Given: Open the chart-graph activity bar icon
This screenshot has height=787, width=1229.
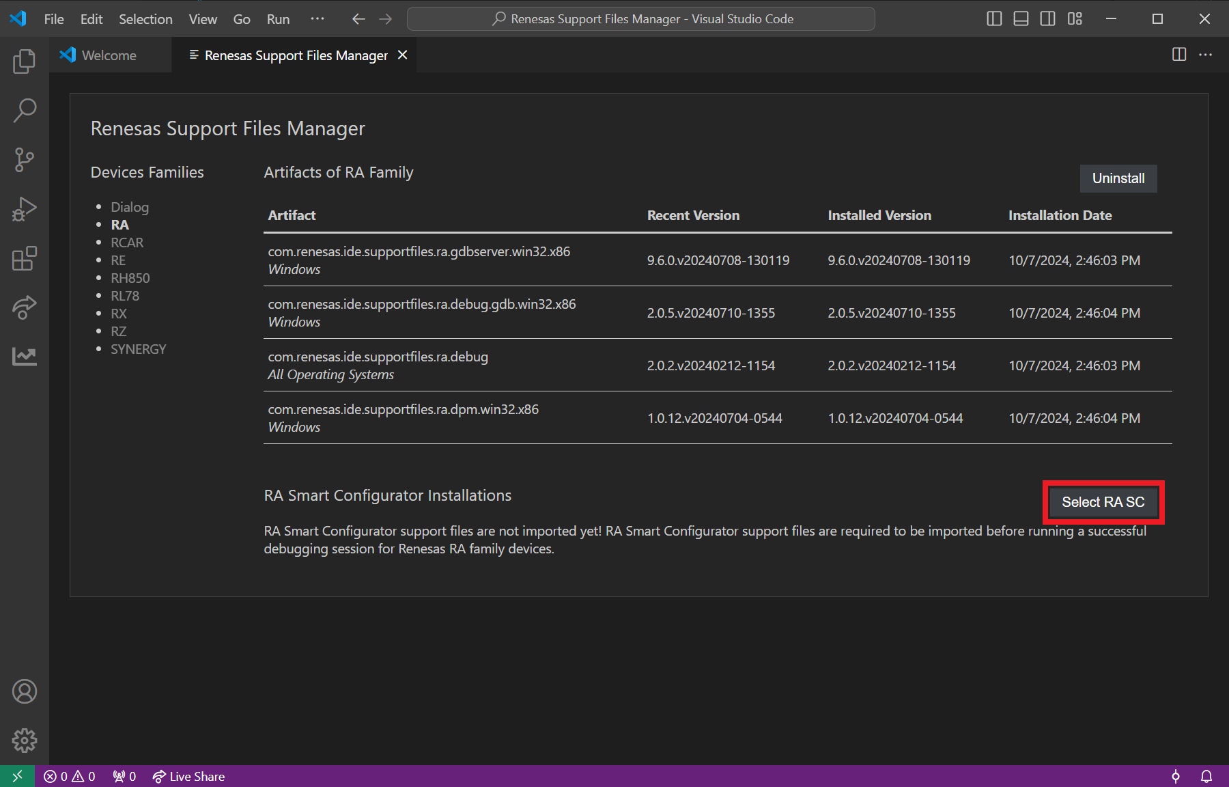Looking at the screenshot, I should click(x=25, y=357).
